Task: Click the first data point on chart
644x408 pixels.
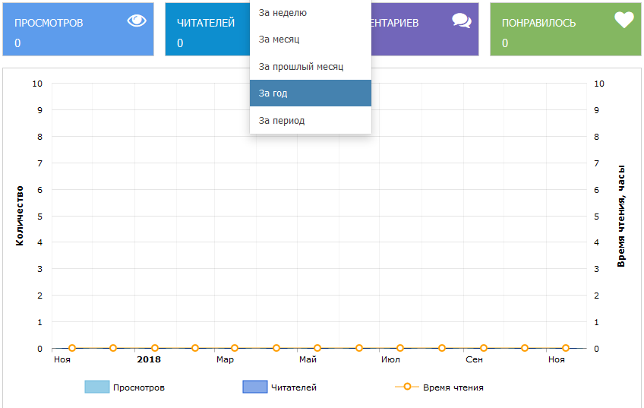Action: [72, 348]
